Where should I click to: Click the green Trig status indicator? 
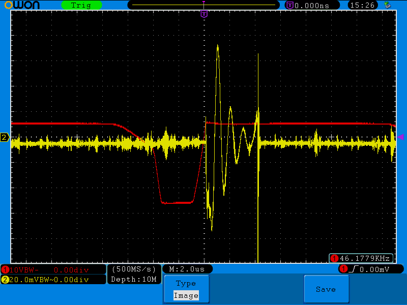click(x=81, y=5)
